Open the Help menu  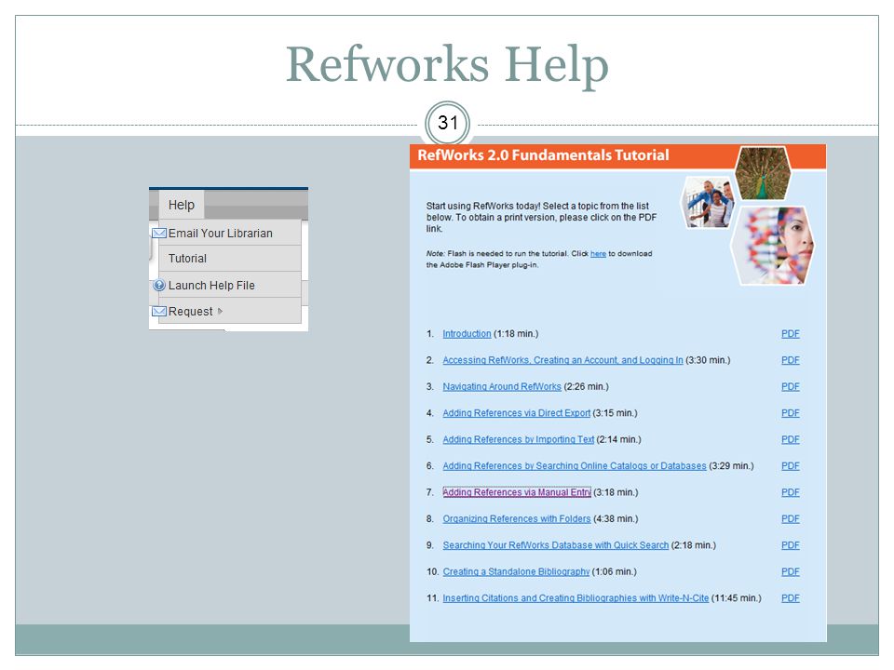(x=182, y=205)
